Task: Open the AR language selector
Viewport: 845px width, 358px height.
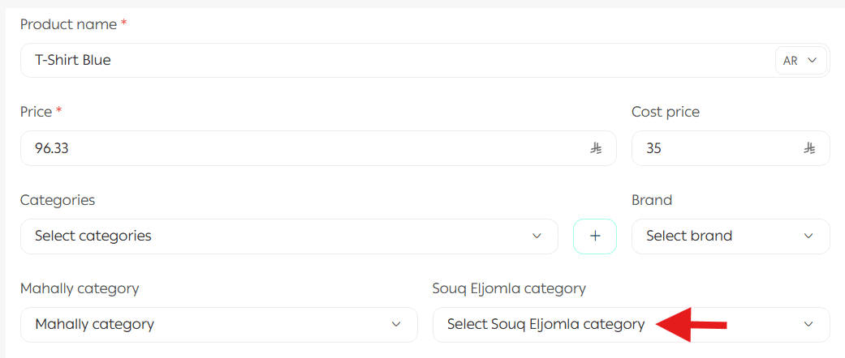Action: [800, 61]
